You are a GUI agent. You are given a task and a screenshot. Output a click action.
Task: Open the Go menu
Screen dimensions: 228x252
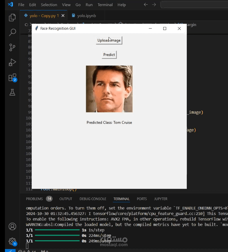click(78, 5)
